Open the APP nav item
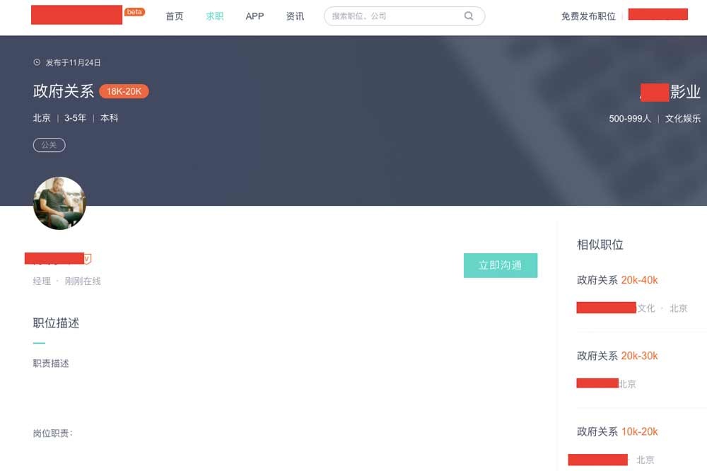 255,16
